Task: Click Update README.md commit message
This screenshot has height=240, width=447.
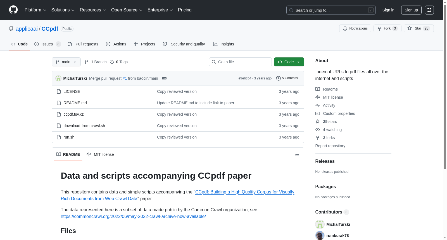Action: coord(196,103)
